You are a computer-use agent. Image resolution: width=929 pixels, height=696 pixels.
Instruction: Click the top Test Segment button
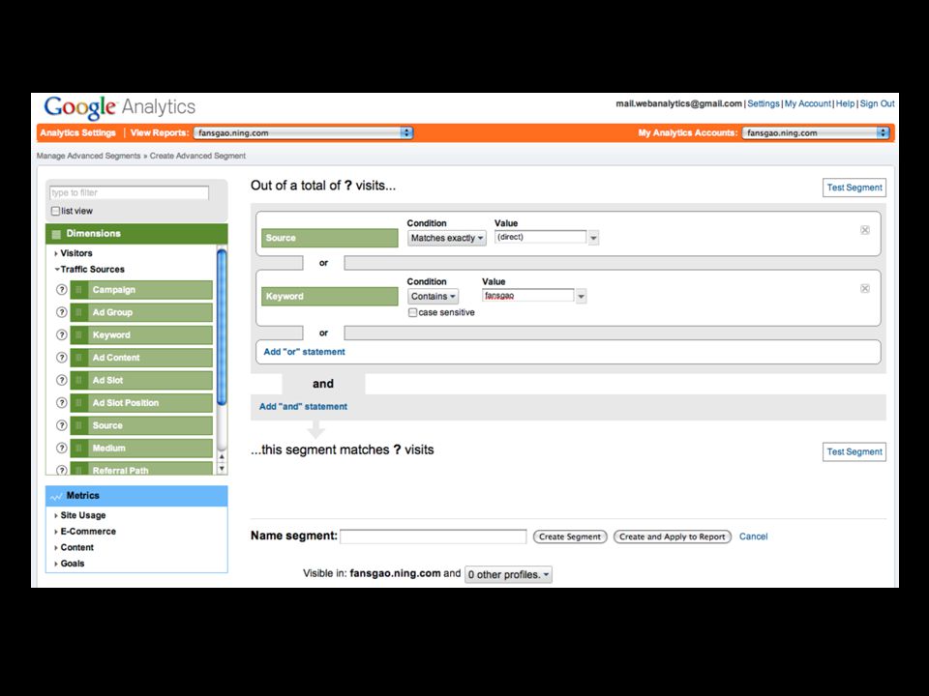point(854,188)
